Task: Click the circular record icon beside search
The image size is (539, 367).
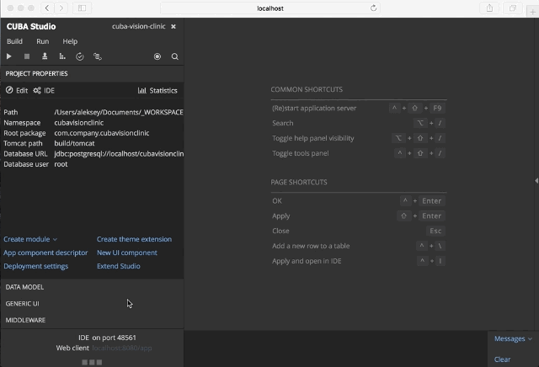Action: click(x=157, y=56)
